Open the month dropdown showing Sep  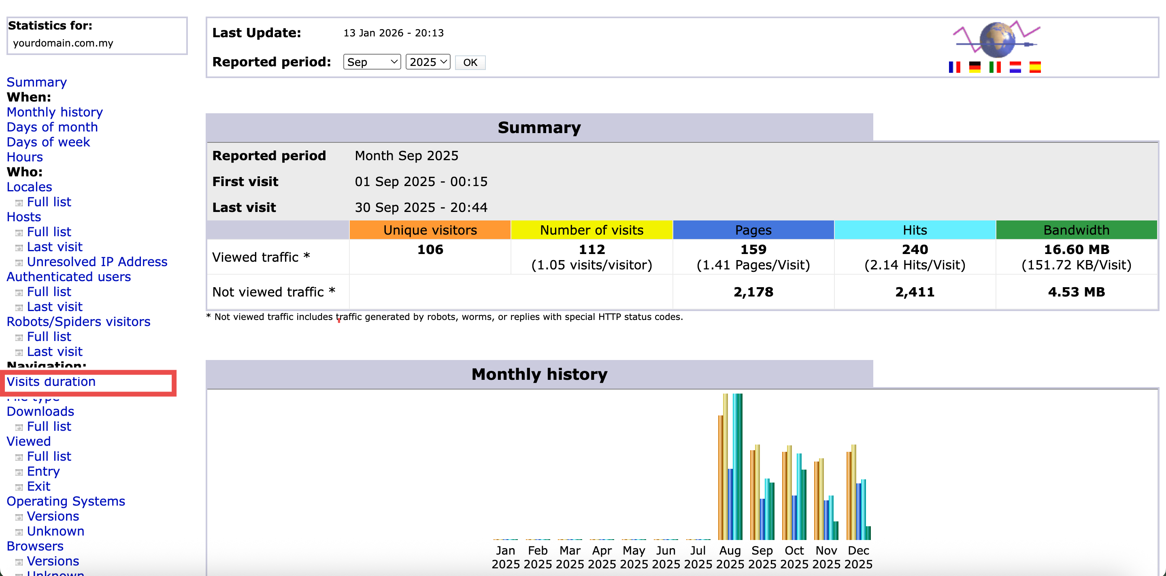tap(372, 62)
